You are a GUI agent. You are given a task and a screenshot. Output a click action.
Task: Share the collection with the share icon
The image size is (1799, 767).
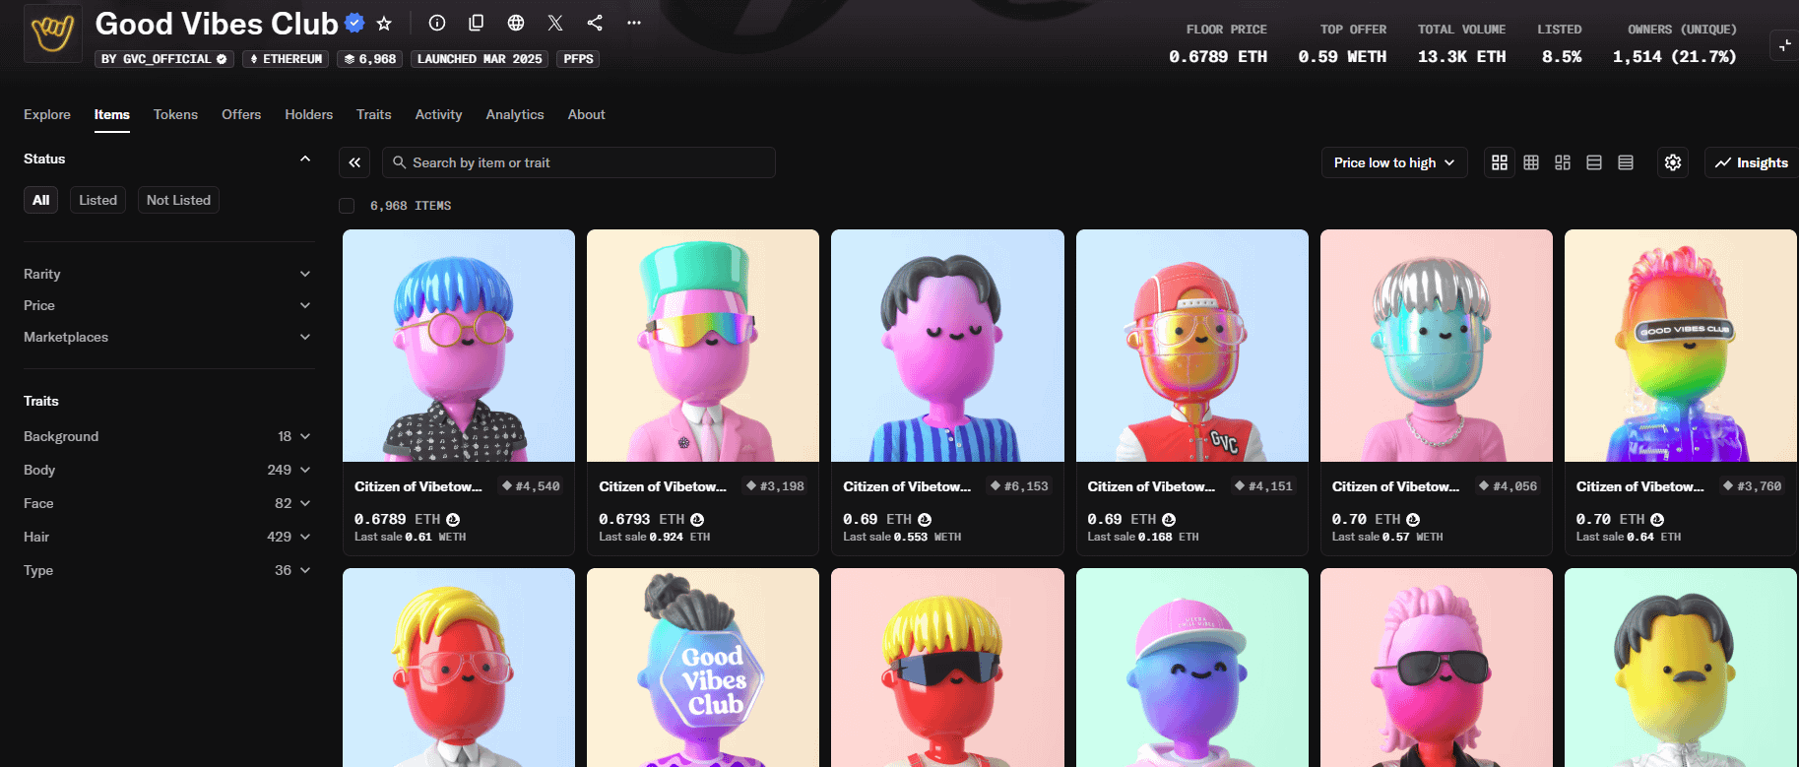[595, 23]
